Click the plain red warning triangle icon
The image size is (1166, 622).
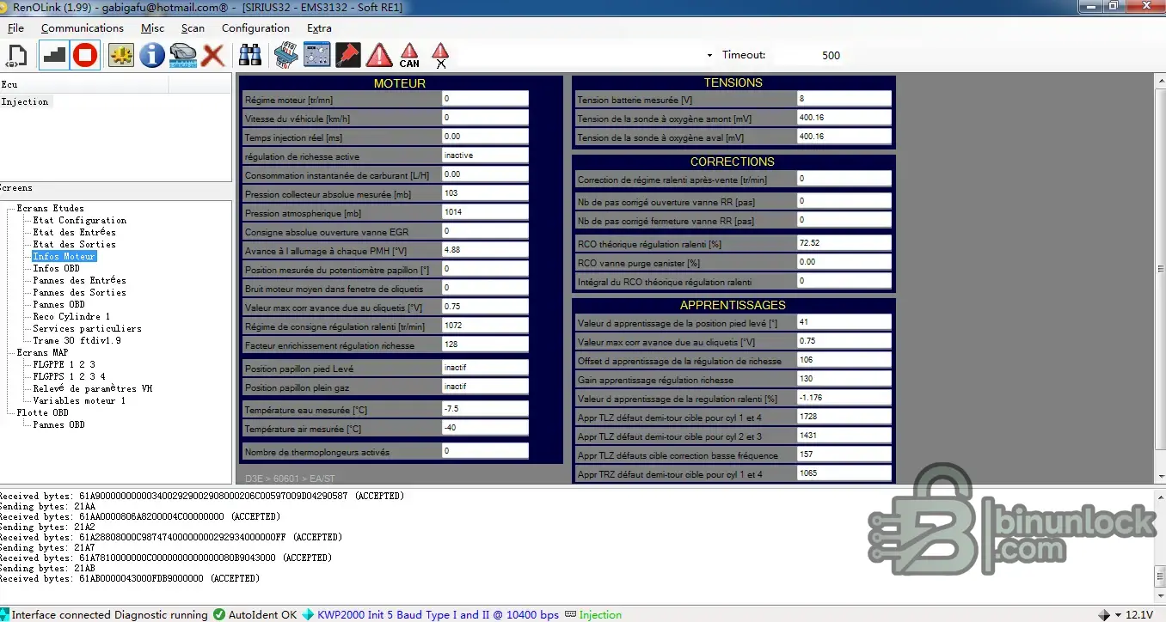pos(379,56)
